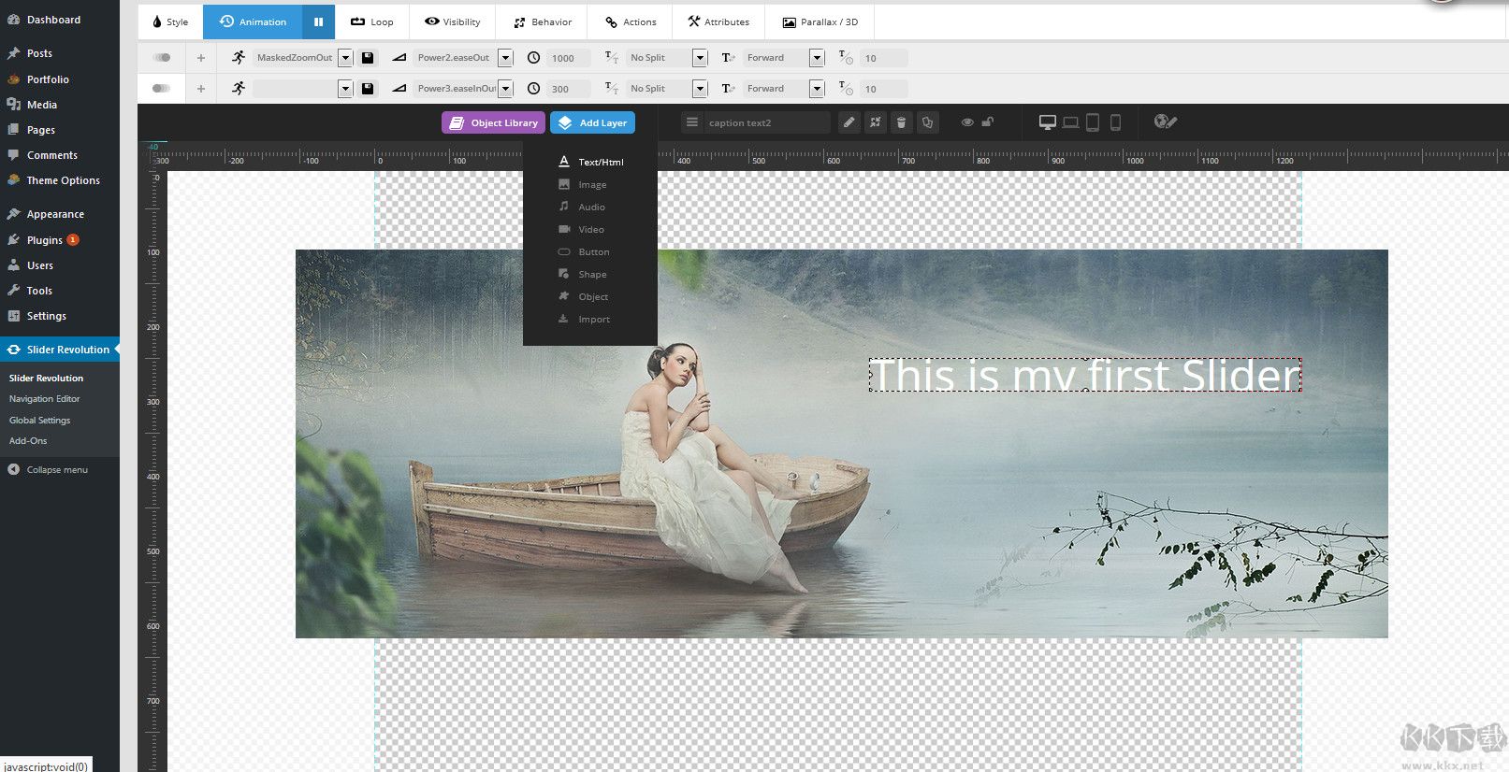The height and width of the screenshot is (772, 1509).
Task: Delete the layer with the trash icon
Action: point(901,122)
